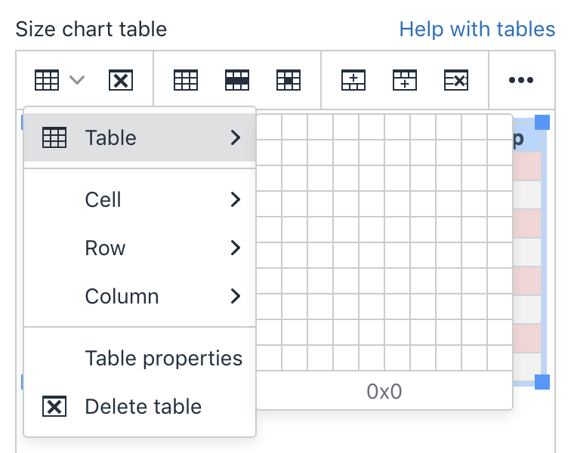Choose Table properties in the dropdown menu
574x453 pixels.
click(163, 358)
